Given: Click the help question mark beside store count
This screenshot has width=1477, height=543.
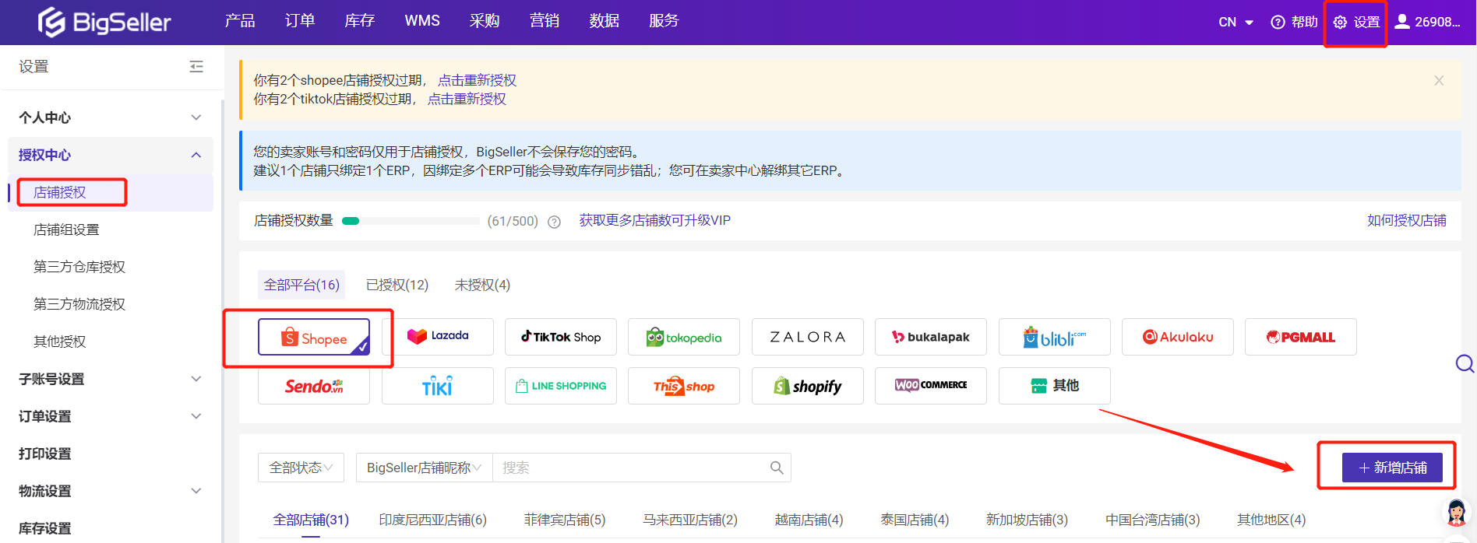Looking at the screenshot, I should point(554,222).
